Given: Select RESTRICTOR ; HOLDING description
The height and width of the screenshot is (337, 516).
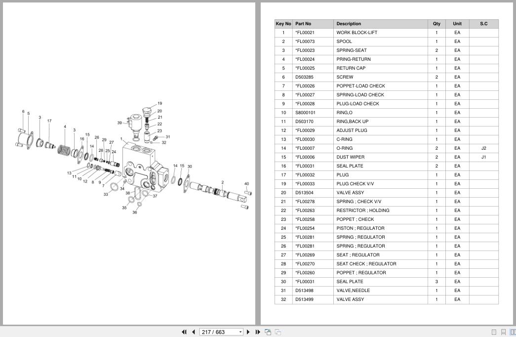Looking at the screenshot, I should [362, 211].
